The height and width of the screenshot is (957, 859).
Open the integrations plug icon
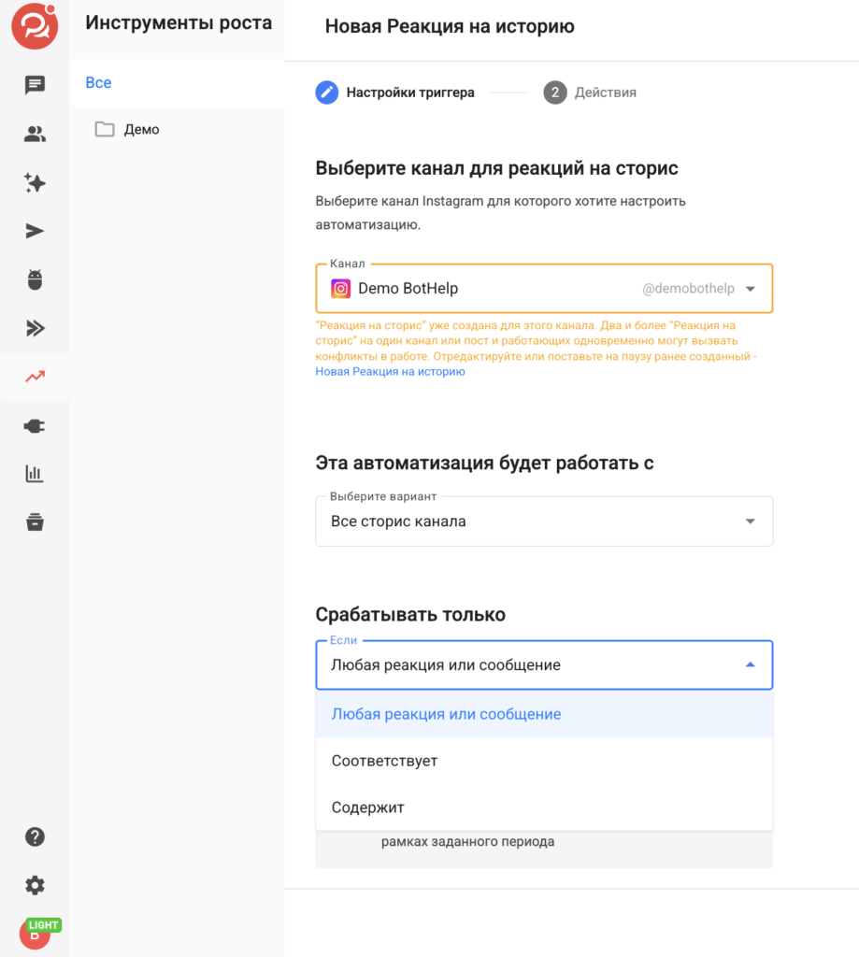coord(35,426)
